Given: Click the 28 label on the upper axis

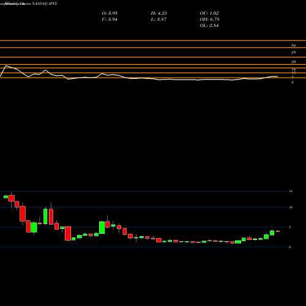Looking at the screenshot, I should click(x=294, y=53).
